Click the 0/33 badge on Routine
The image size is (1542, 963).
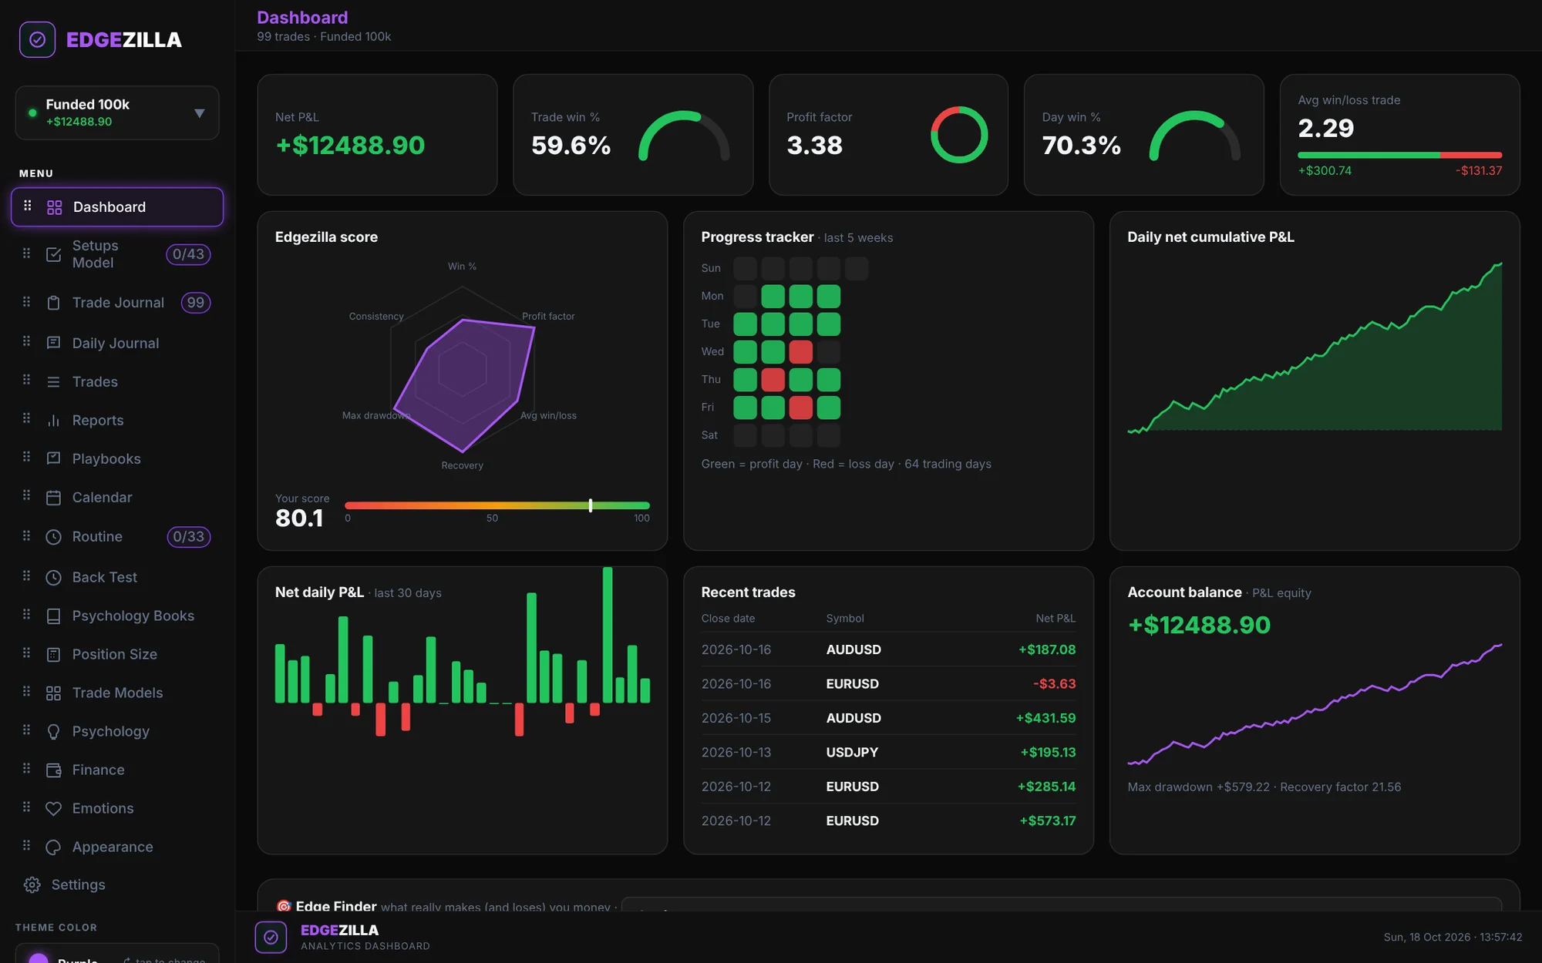coord(189,537)
